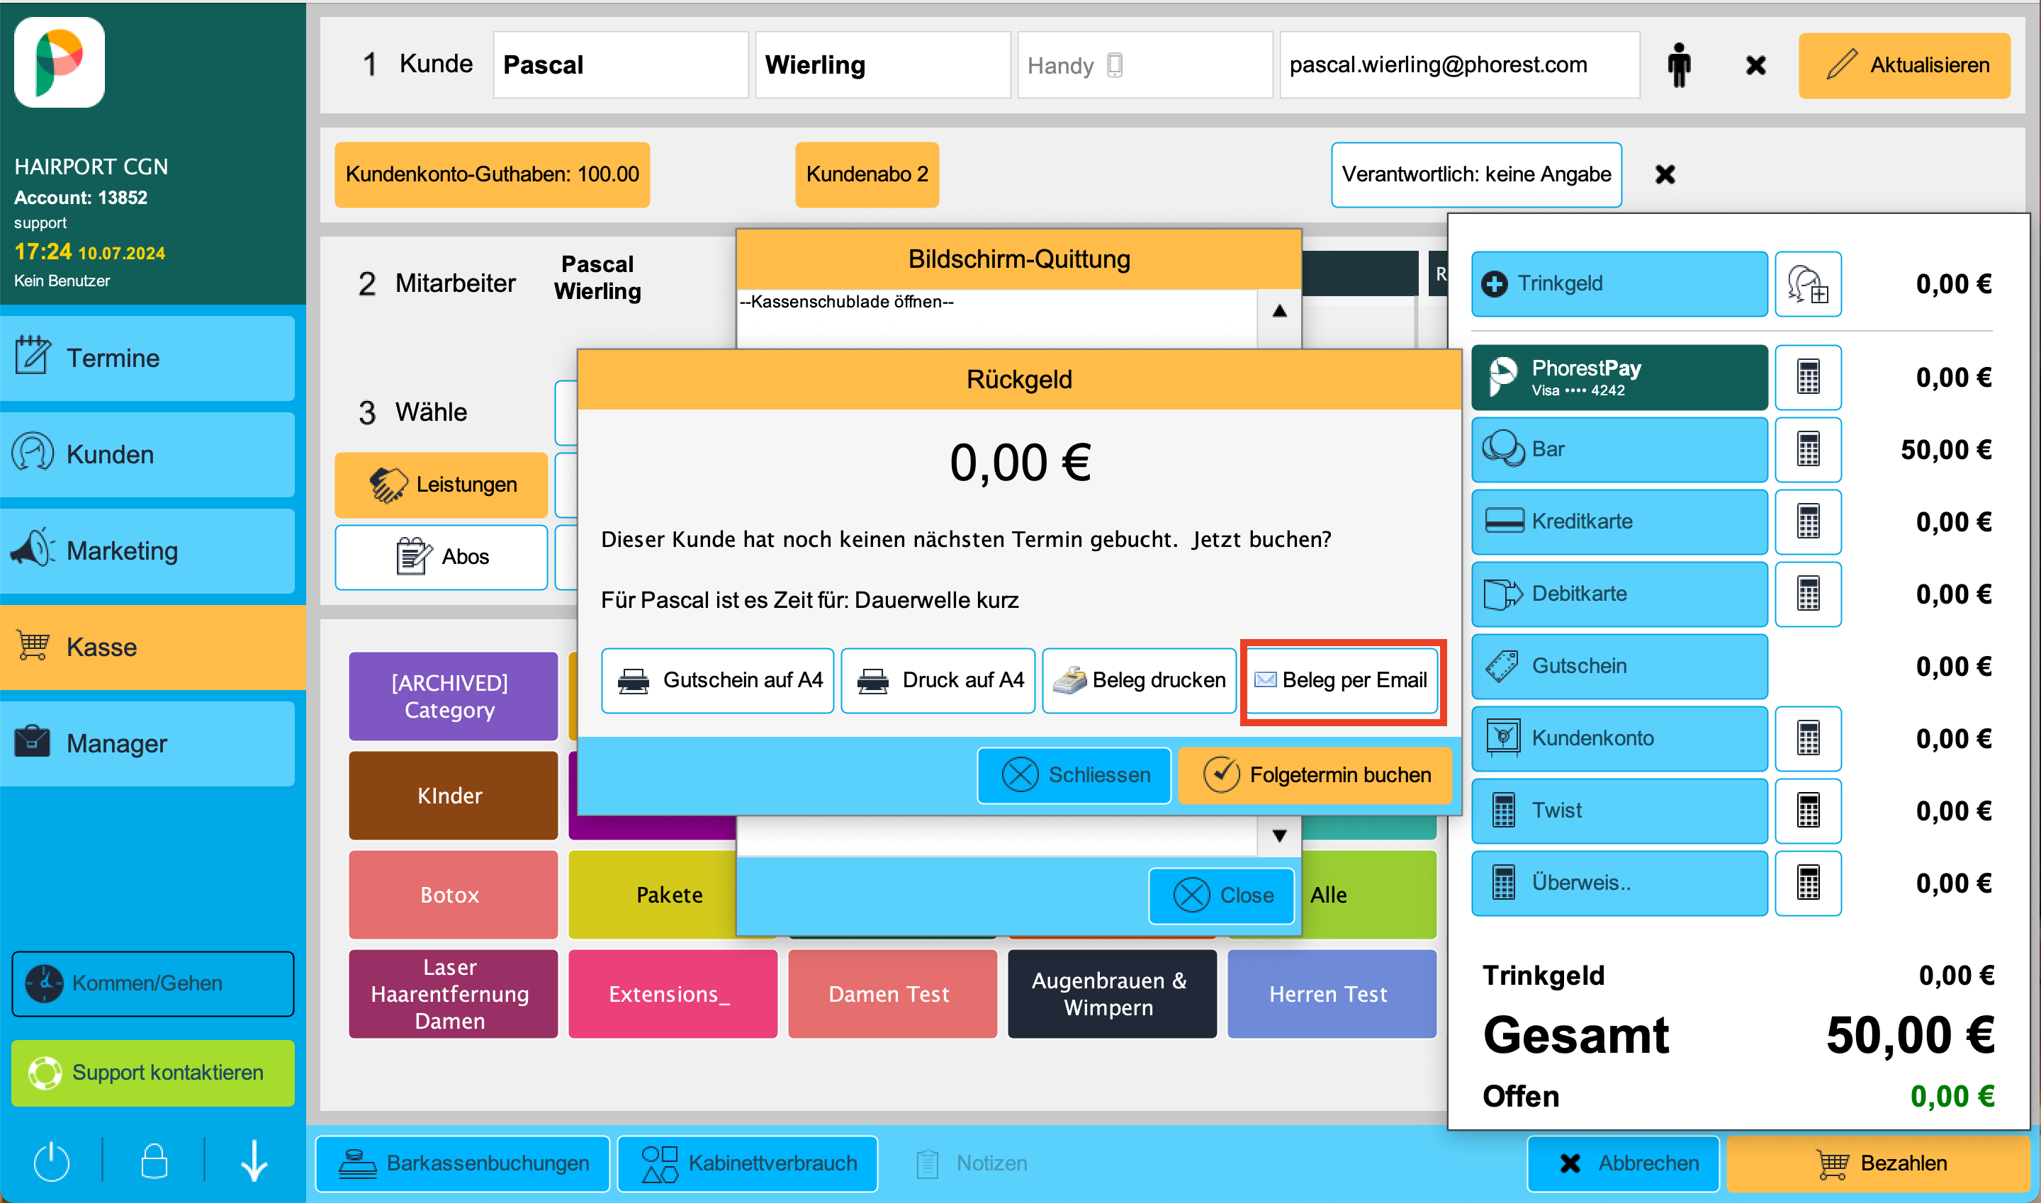
Task: Click Kundenkonto-Guthaben: 100.00 badge
Action: pos(491,174)
